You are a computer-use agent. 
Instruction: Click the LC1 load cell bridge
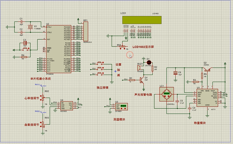[x=167, y=94]
